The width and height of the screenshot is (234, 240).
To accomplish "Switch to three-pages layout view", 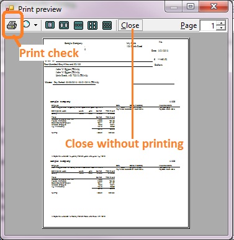I will 78,25.
